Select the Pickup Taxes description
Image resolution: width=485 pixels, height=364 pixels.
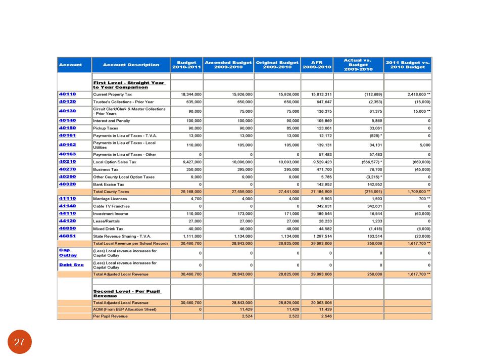click(106, 128)
